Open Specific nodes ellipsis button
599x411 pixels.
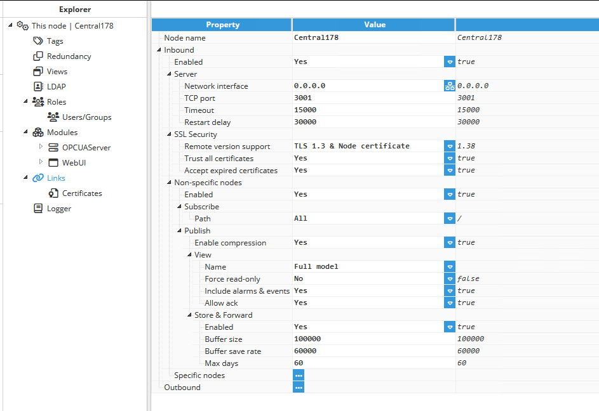click(x=299, y=375)
